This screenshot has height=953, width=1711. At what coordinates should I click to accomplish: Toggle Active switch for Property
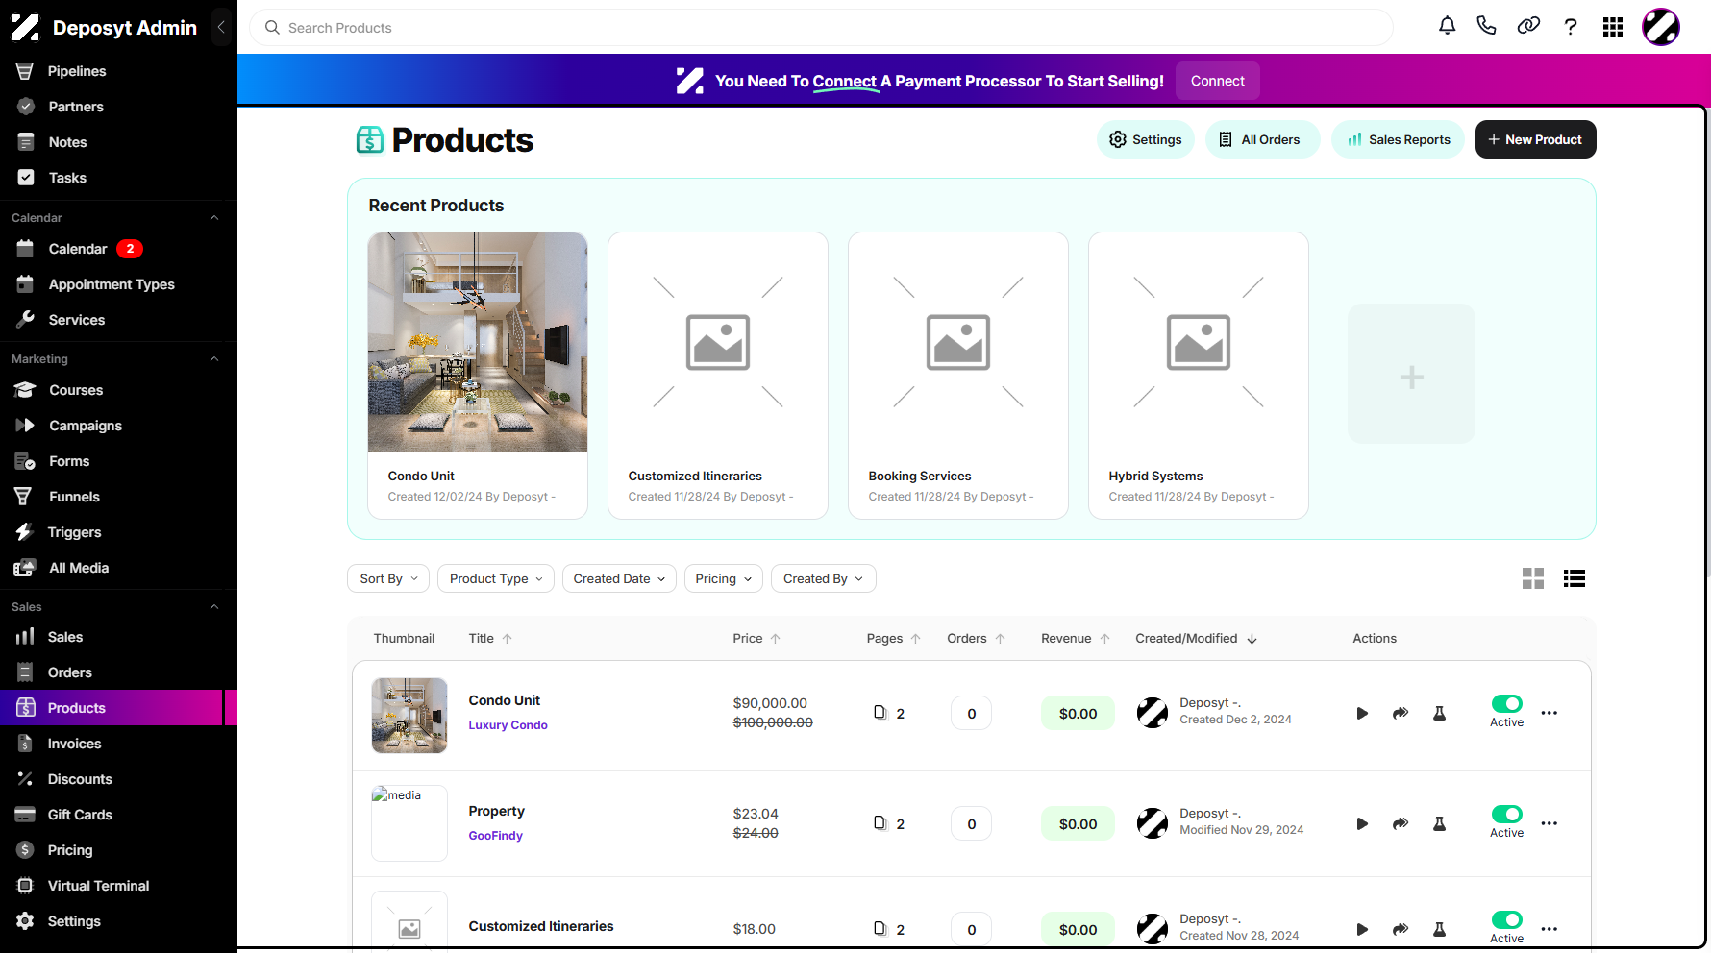coord(1506,814)
